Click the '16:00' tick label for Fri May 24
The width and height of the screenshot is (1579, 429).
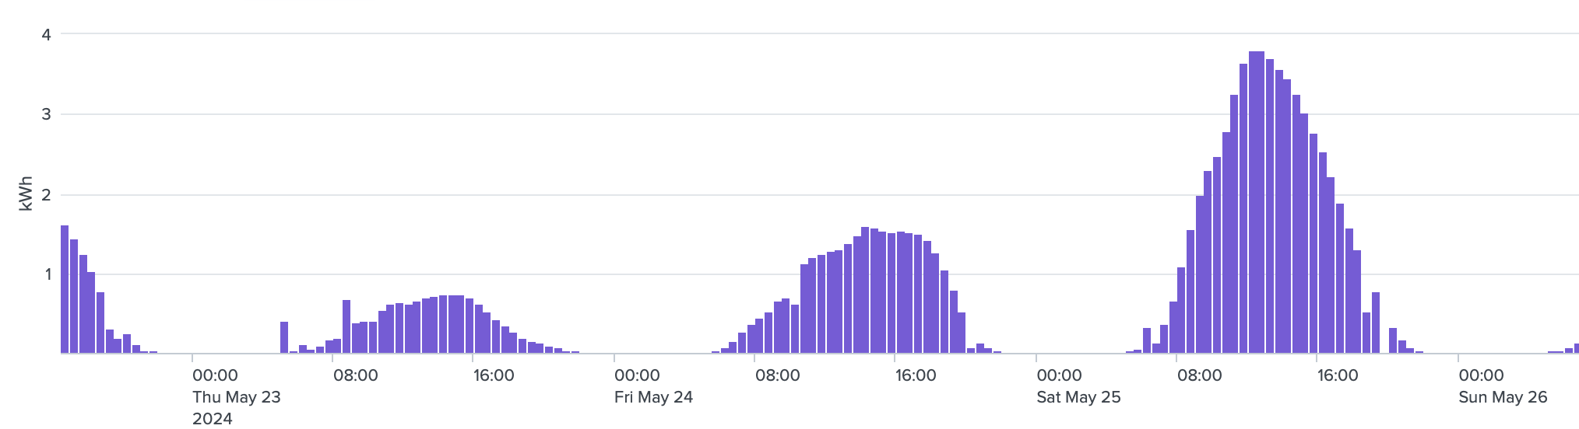(x=916, y=375)
